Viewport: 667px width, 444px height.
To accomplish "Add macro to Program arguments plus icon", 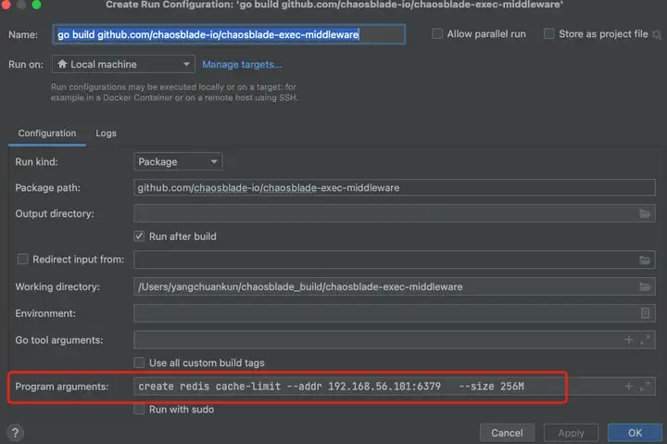I will pyautogui.click(x=628, y=387).
